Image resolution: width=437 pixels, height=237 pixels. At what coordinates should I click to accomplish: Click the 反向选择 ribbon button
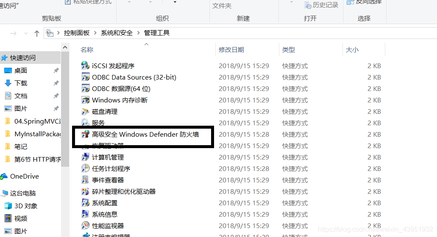click(364, 3)
